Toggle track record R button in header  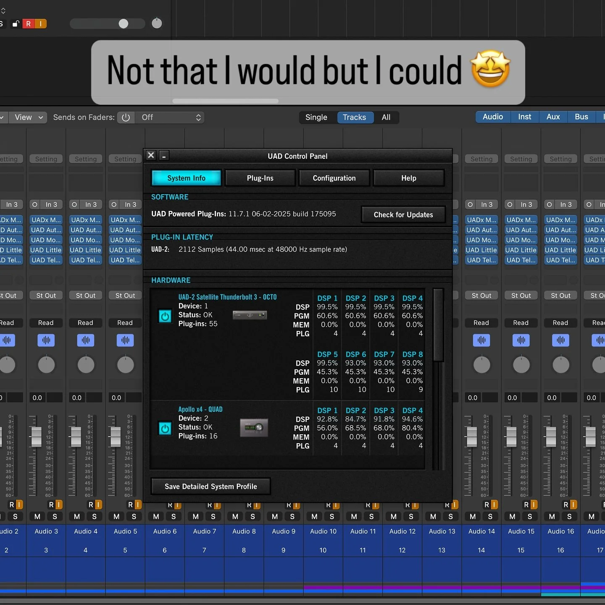[x=29, y=24]
